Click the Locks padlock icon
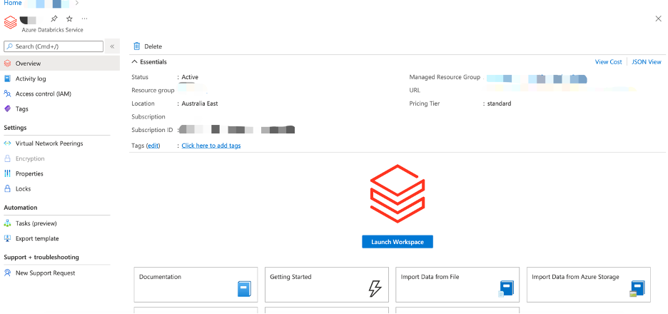The height and width of the screenshot is (314, 668). click(x=7, y=188)
